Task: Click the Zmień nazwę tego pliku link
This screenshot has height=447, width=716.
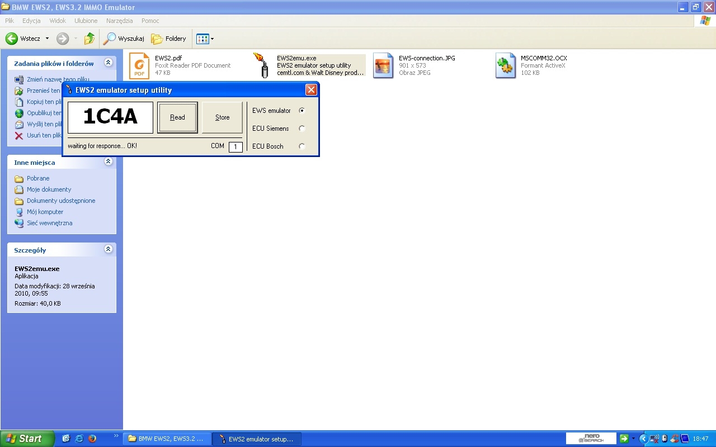Action: coord(58,79)
